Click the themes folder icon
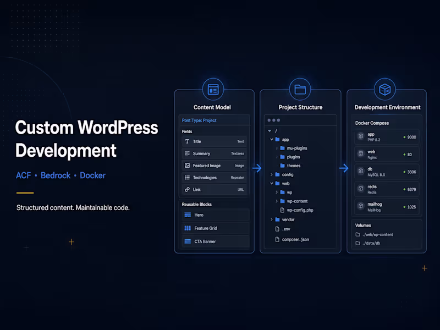The width and height of the screenshot is (440, 330). click(x=283, y=166)
